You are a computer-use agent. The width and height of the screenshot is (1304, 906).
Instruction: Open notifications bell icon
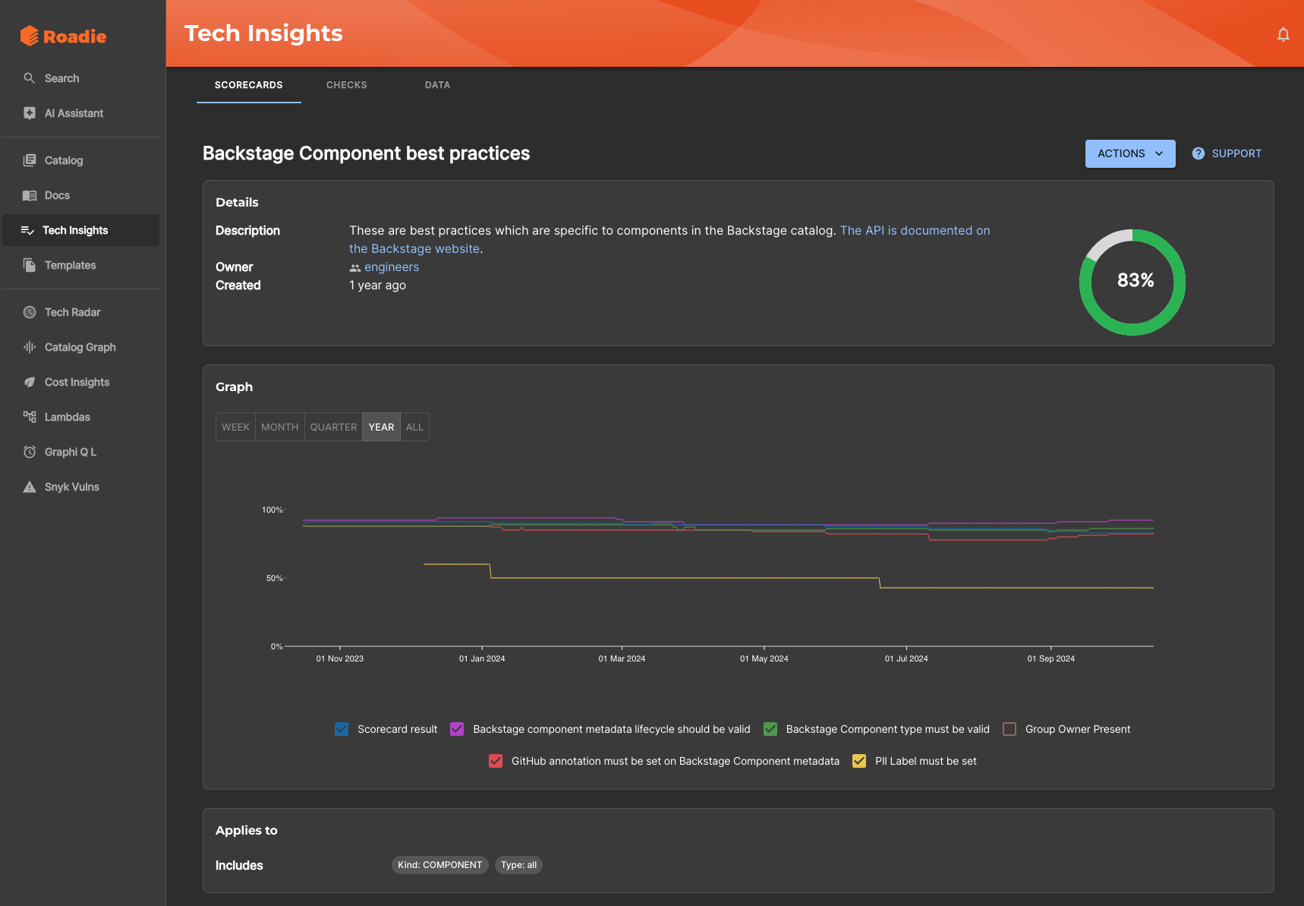point(1284,34)
